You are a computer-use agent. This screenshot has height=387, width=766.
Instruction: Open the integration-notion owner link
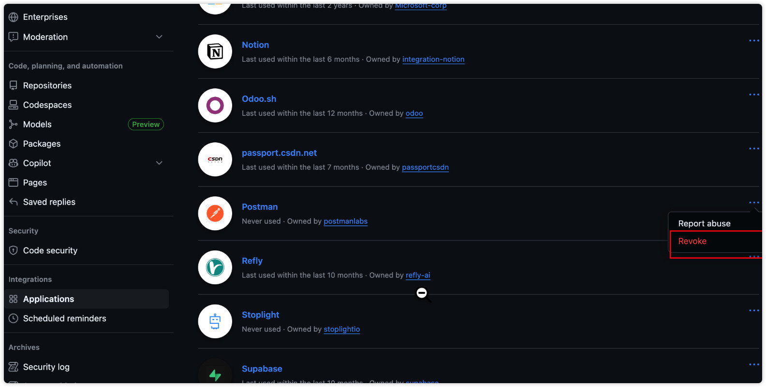[x=433, y=59]
